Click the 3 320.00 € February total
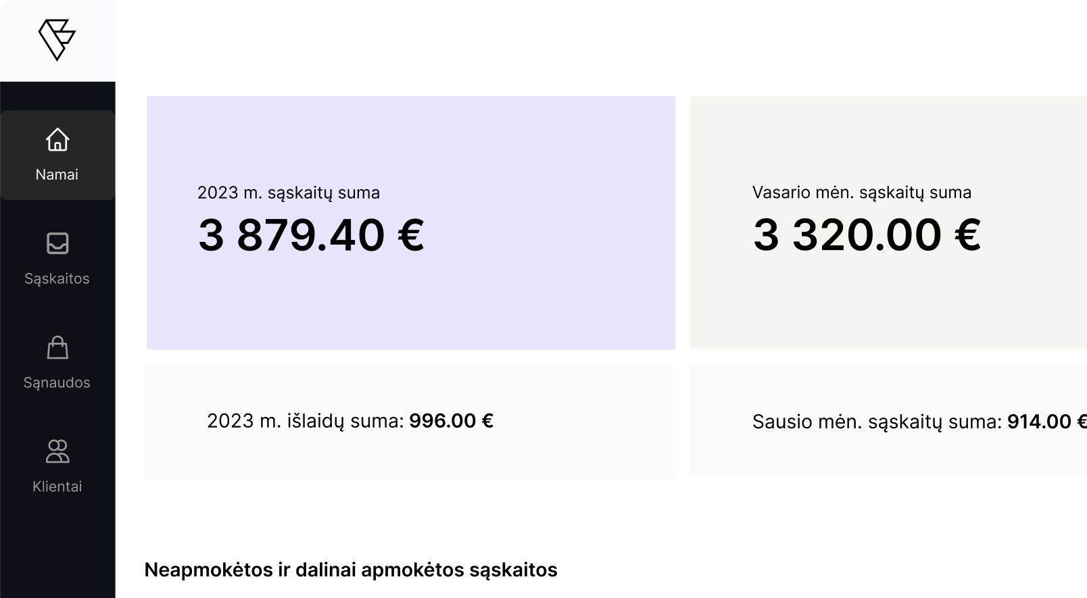The height and width of the screenshot is (598, 1087). [867, 235]
